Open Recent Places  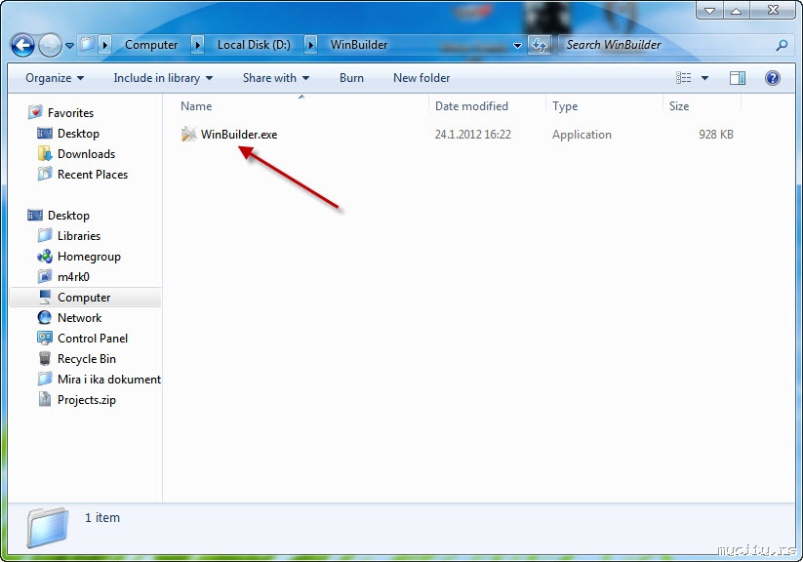93,175
